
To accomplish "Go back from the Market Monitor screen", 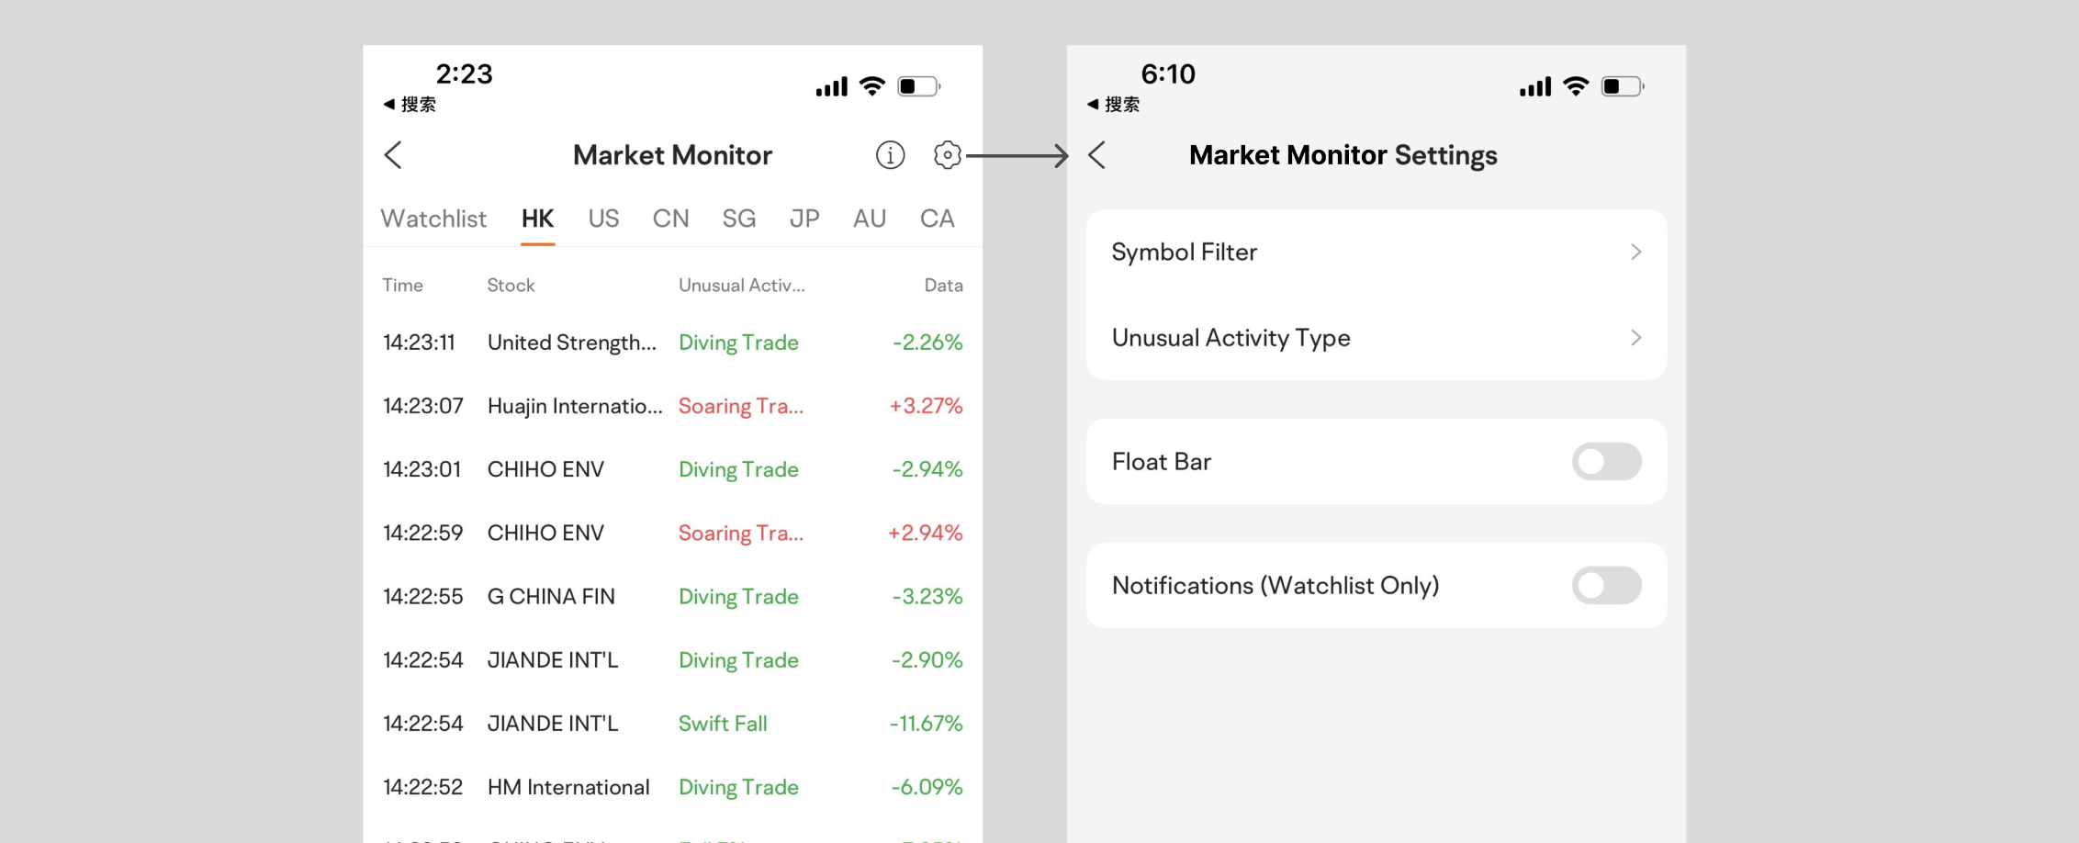I will [393, 155].
